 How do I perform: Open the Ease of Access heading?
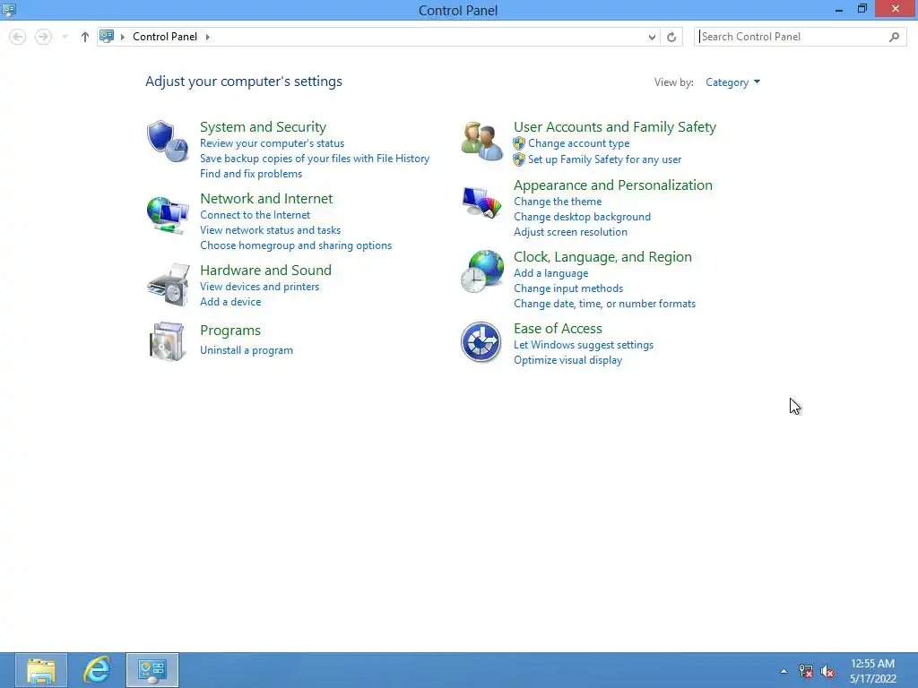pos(558,328)
